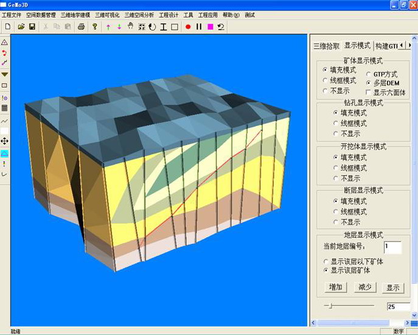This screenshot has width=418, height=335.
Task: Click the Save (floppy disk) toolbar icon
Action: [32, 27]
